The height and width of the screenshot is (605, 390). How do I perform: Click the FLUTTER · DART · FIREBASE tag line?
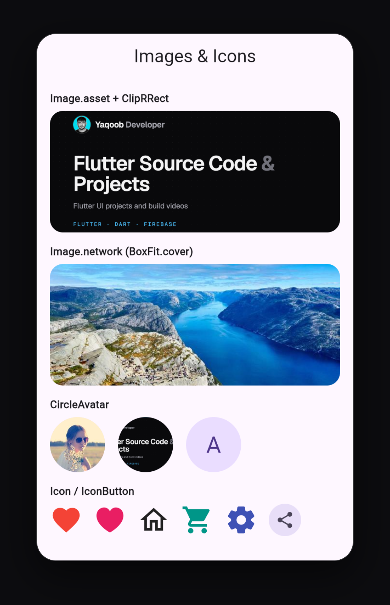pos(125,224)
